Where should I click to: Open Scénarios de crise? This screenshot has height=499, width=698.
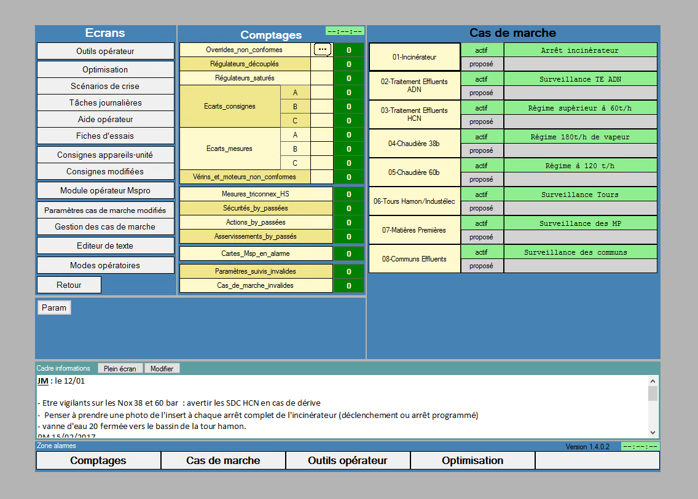[106, 87]
